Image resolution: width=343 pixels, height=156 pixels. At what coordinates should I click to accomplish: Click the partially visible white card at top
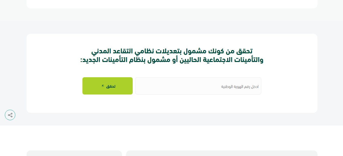(172, 4)
